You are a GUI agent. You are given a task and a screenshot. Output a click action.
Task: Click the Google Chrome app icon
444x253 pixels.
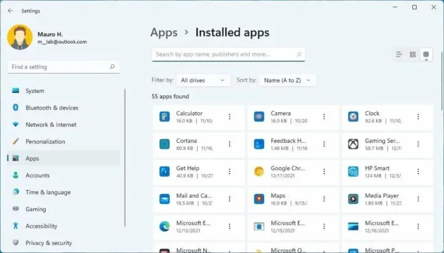[x=259, y=172]
